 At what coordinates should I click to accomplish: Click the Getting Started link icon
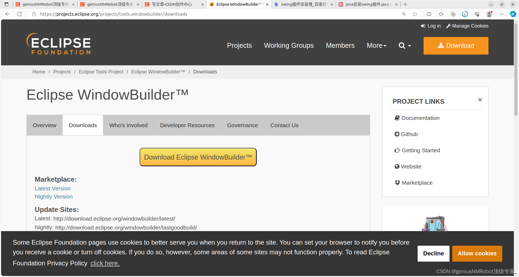397,150
